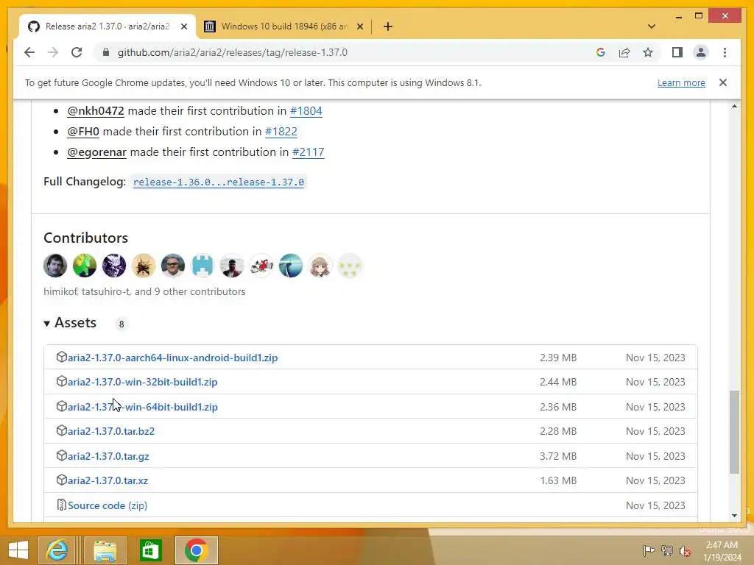Visit the @FH0 profile
Viewport: 754px width, 565px height.
[x=82, y=131]
